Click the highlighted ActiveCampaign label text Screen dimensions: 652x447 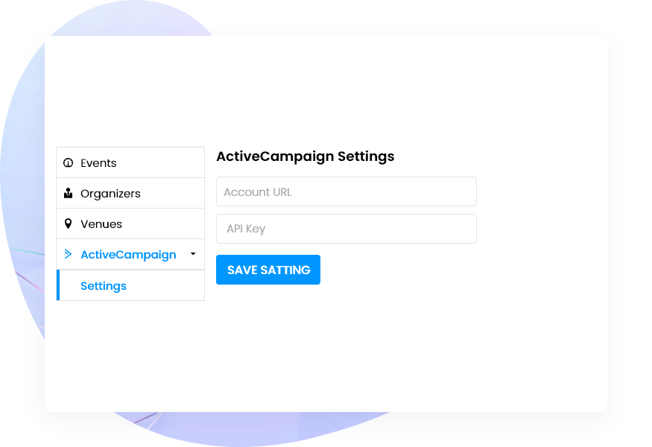click(129, 254)
